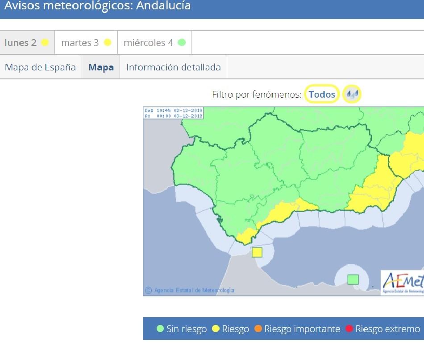Switch to the Información detallada tab
Image resolution: width=424 pixels, height=353 pixels.
coord(174,67)
